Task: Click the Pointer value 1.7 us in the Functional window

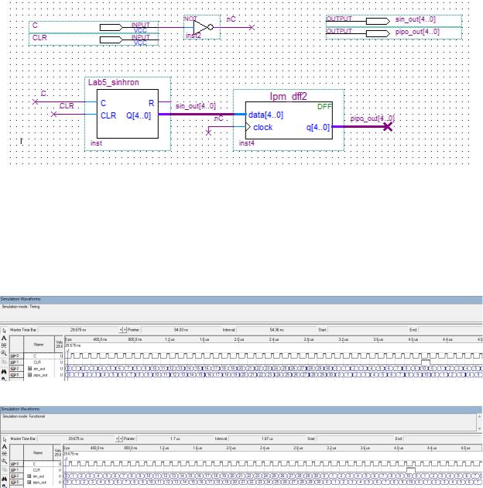Action: coord(175,438)
